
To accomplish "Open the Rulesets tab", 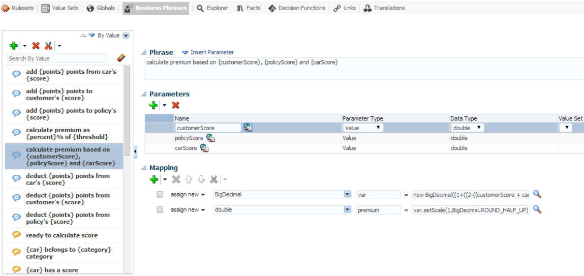I will pos(18,8).
